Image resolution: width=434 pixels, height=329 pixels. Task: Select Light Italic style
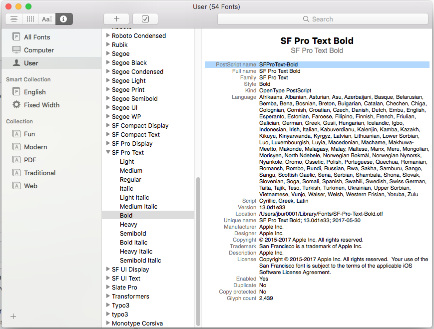tap(134, 198)
